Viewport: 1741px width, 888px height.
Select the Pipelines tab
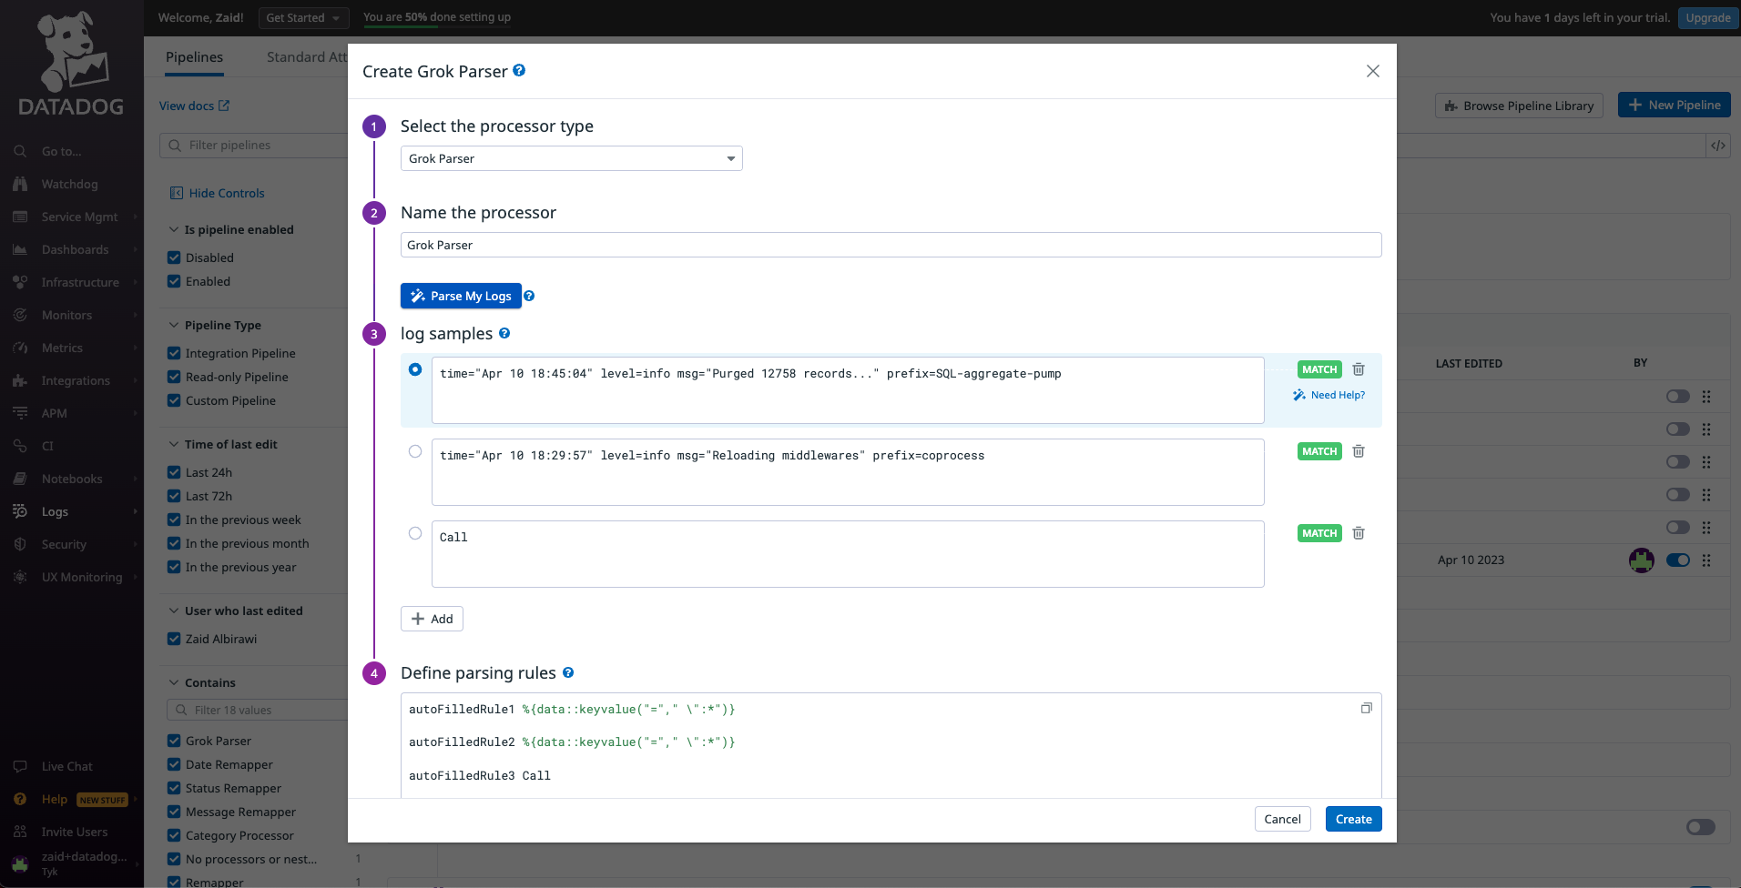[194, 56]
